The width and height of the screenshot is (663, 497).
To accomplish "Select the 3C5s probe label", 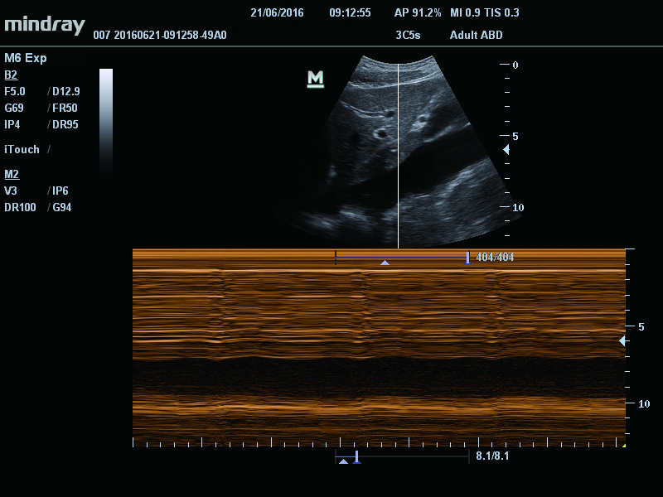I will pyautogui.click(x=408, y=35).
